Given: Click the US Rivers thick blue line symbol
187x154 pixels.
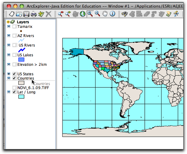Looking at the screenshot, I should click(22, 50).
